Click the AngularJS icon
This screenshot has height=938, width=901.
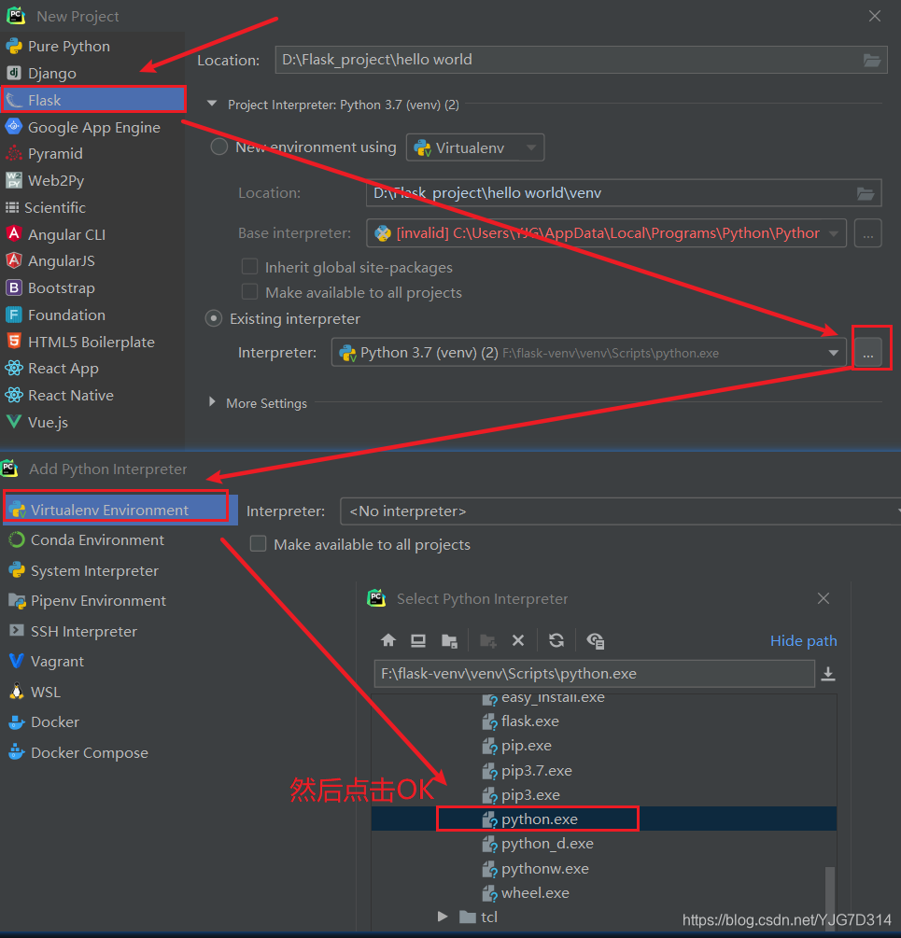(x=14, y=260)
